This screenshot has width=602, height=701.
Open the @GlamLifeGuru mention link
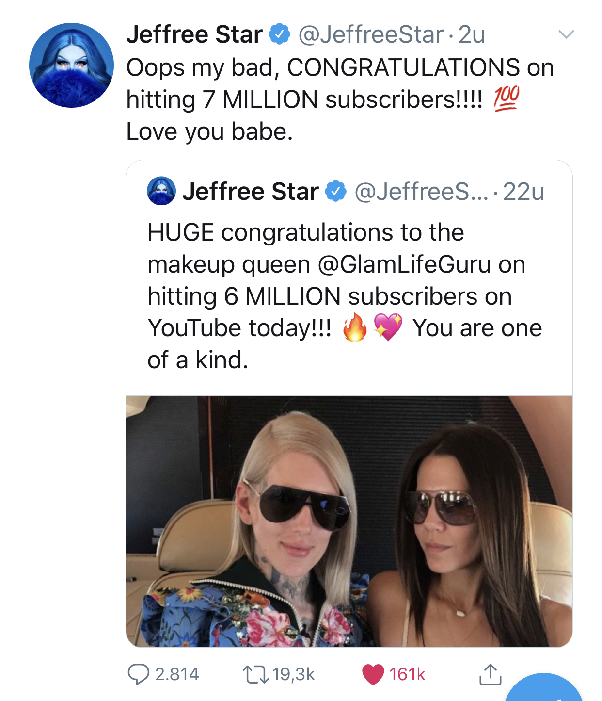[x=404, y=264]
